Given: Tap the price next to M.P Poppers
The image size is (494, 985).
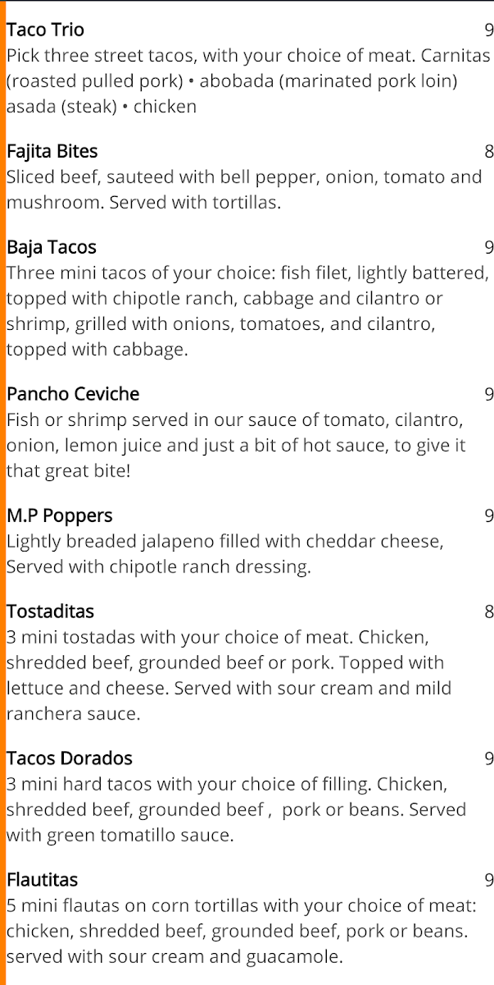Looking at the screenshot, I should (488, 515).
